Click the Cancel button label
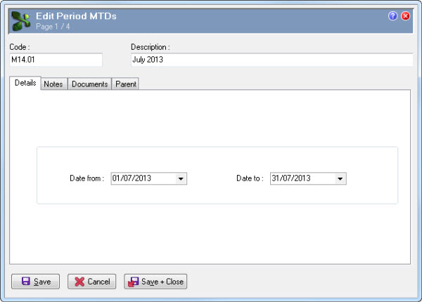The width and height of the screenshot is (422, 302). click(98, 282)
